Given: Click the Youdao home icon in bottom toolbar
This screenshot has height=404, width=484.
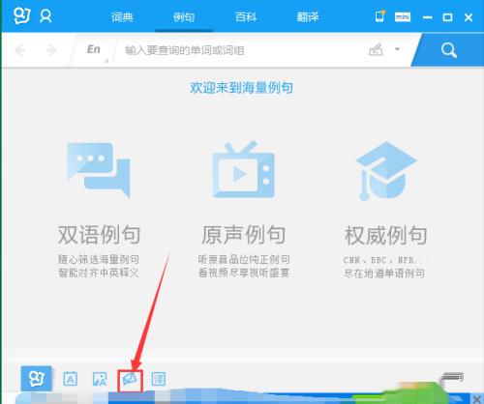Looking at the screenshot, I should tap(36, 379).
